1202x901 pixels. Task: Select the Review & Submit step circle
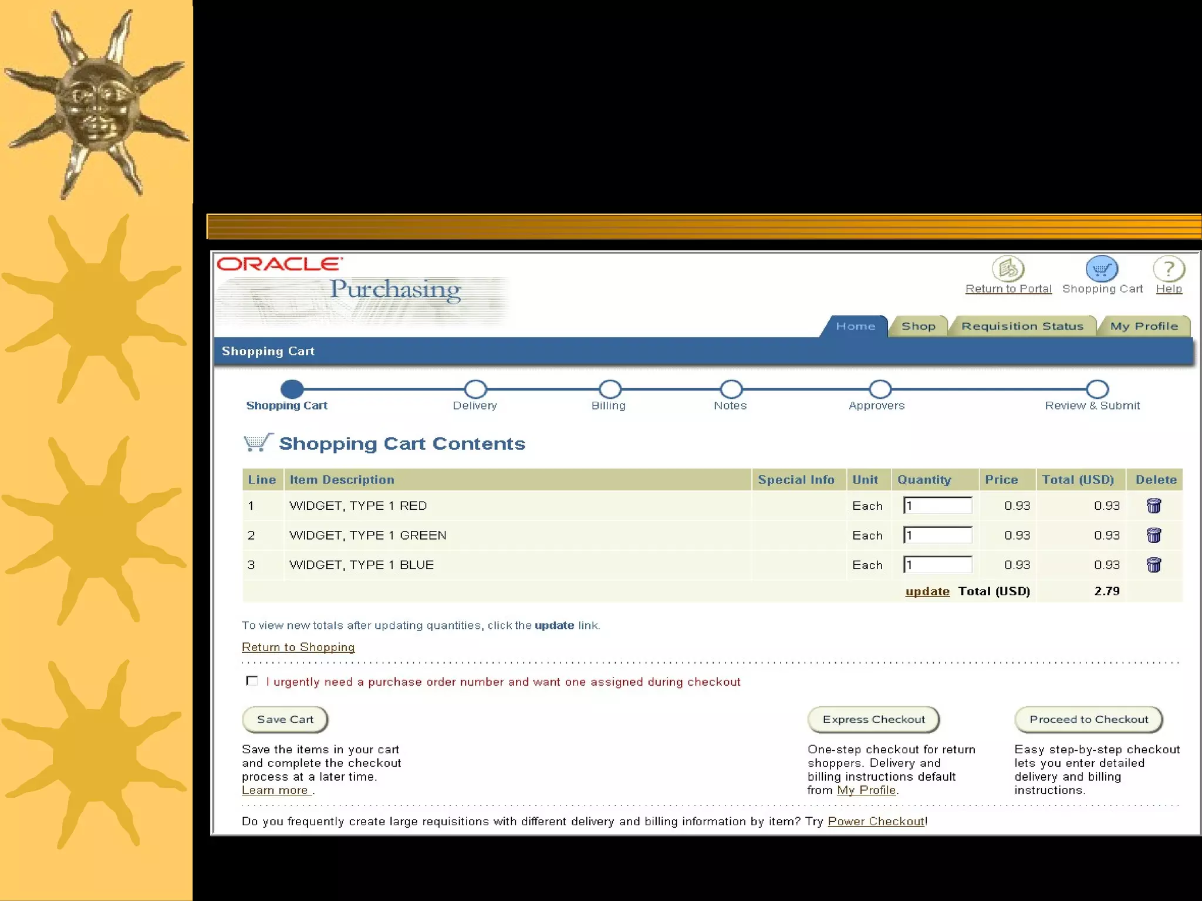click(x=1097, y=389)
